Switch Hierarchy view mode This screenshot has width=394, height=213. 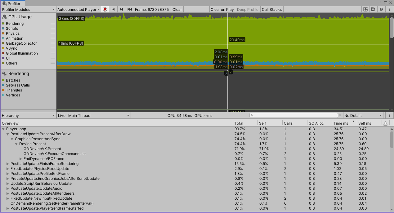[x=28, y=115]
